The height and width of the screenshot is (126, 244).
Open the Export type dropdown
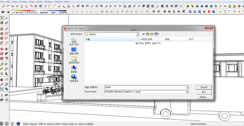[x=187, y=92]
